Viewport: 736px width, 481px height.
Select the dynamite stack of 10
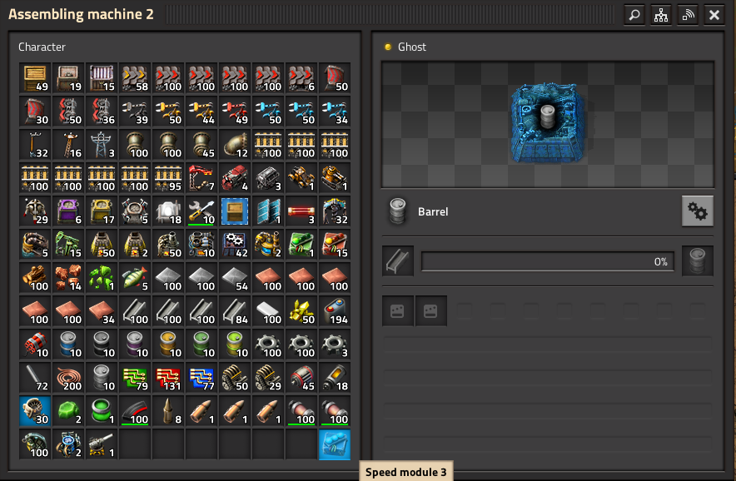[35, 345]
